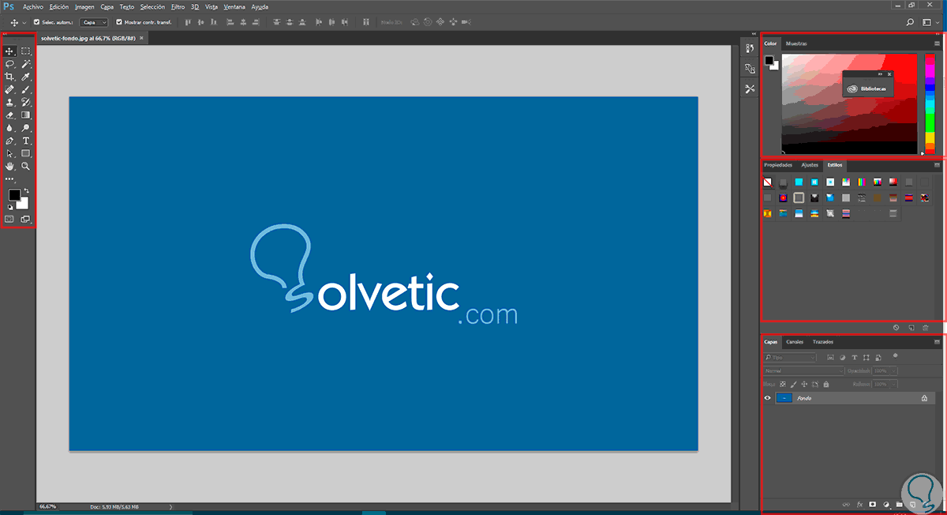The height and width of the screenshot is (515, 947).
Task: Apply the no-style default swatch
Action: tap(767, 182)
